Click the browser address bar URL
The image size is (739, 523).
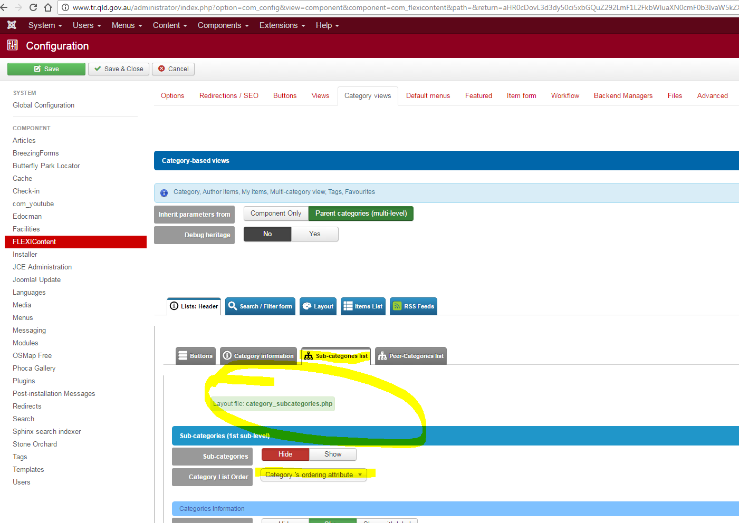pyautogui.click(x=405, y=7)
